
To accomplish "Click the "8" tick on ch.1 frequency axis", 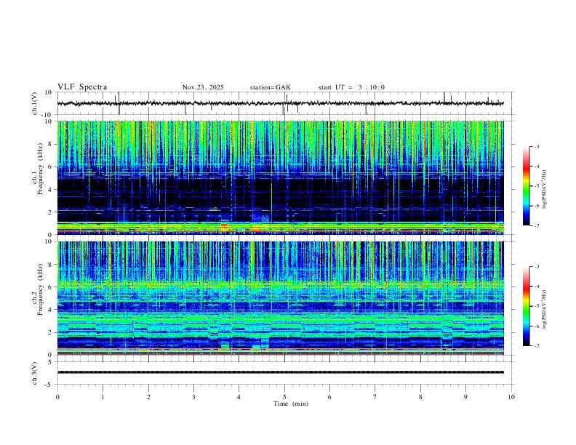I will (x=50, y=144).
